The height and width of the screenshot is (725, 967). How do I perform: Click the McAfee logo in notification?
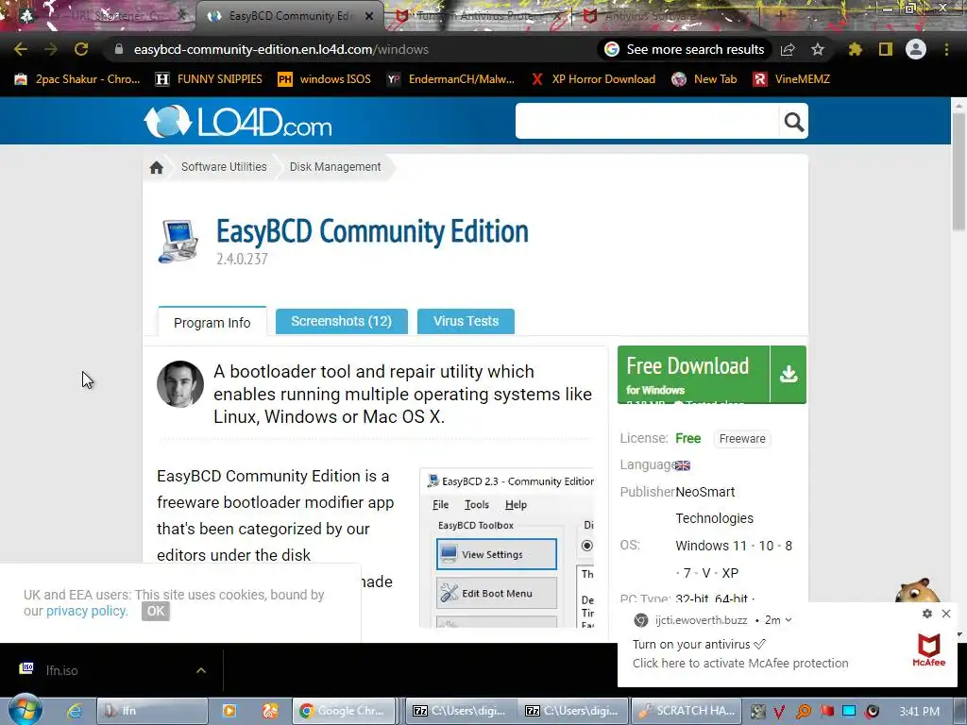929,649
